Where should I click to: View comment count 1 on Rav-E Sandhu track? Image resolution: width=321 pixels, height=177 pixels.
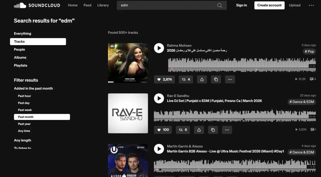pyautogui.click(x=313, y=129)
